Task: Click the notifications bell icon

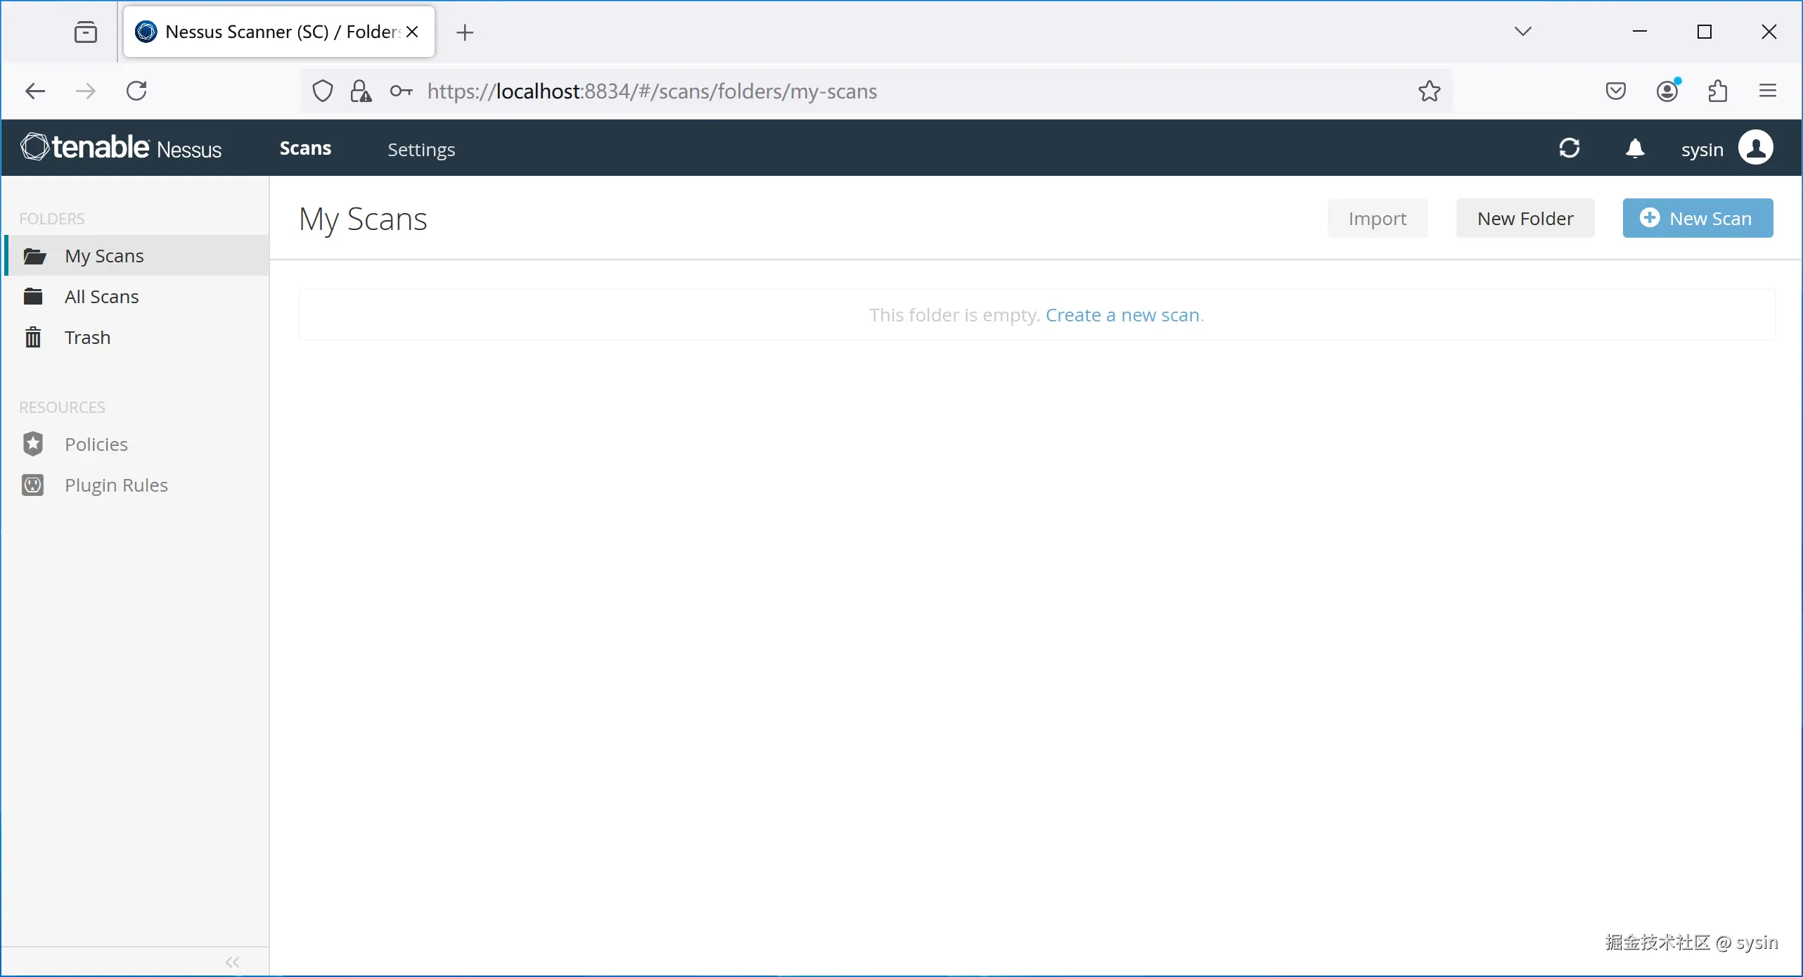Action: coord(1635,148)
